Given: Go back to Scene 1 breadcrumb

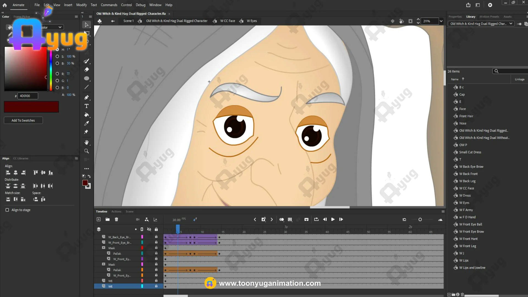Looking at the screenshot, I should (x=128, y=21).
